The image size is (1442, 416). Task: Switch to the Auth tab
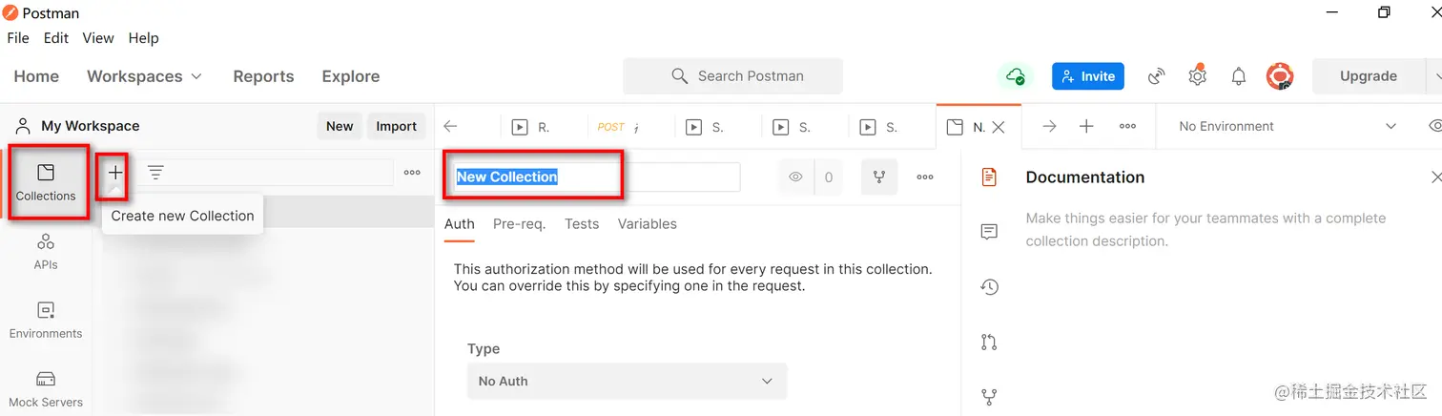460,224
